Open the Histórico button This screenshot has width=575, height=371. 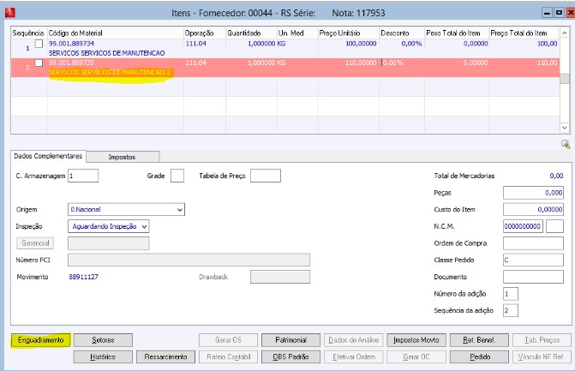click(x=103, y=356)
